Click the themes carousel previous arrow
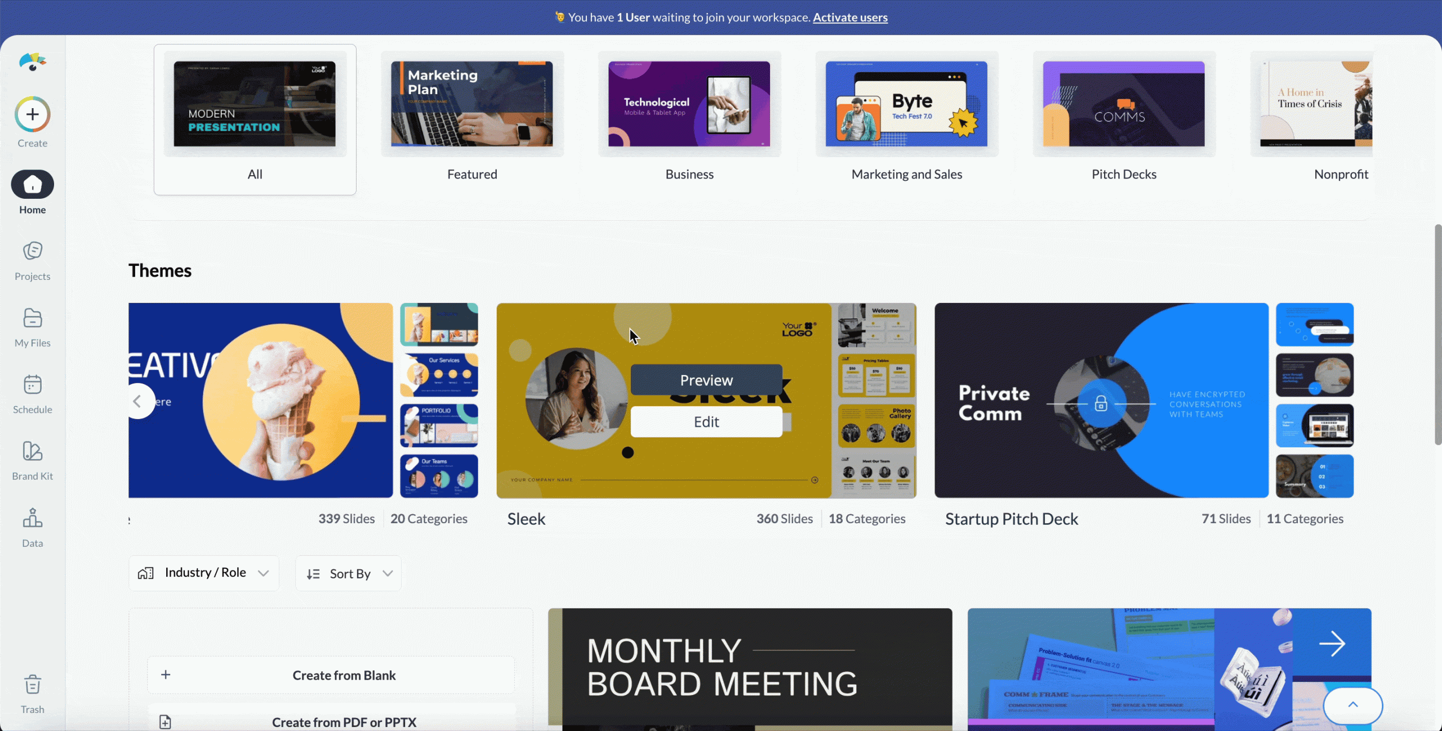 pos(137,401)
